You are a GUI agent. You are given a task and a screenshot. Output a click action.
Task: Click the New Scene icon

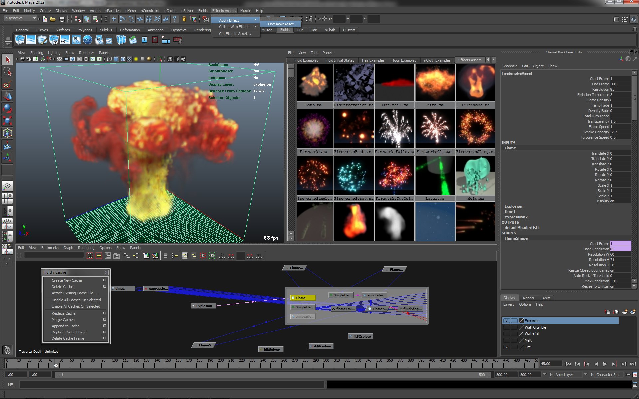(44, 19)
